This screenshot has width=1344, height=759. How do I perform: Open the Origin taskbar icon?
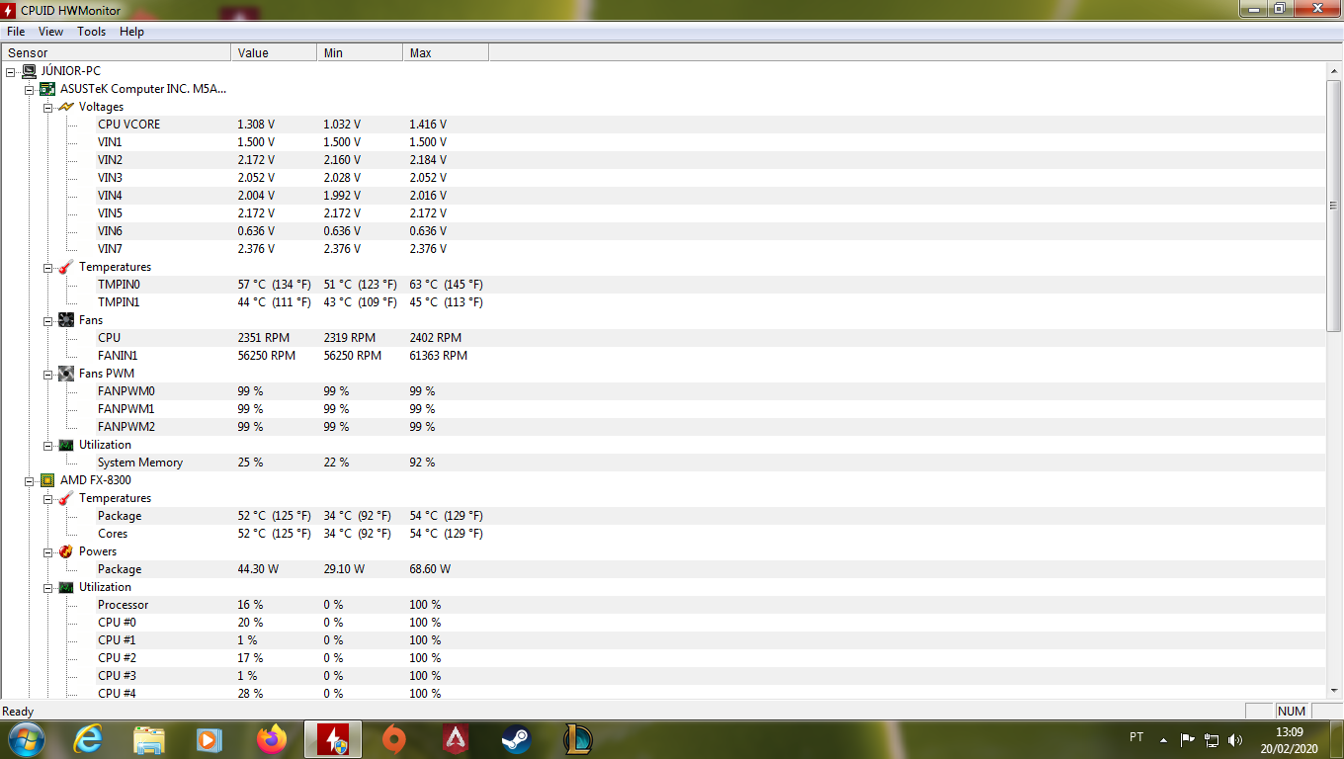point(393,739)
